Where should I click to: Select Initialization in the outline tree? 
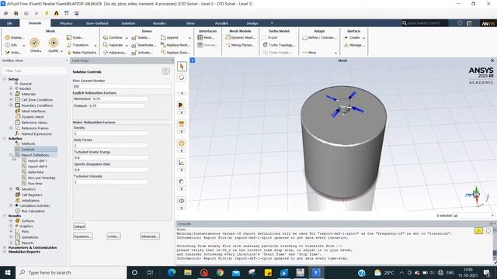point(30,201)
